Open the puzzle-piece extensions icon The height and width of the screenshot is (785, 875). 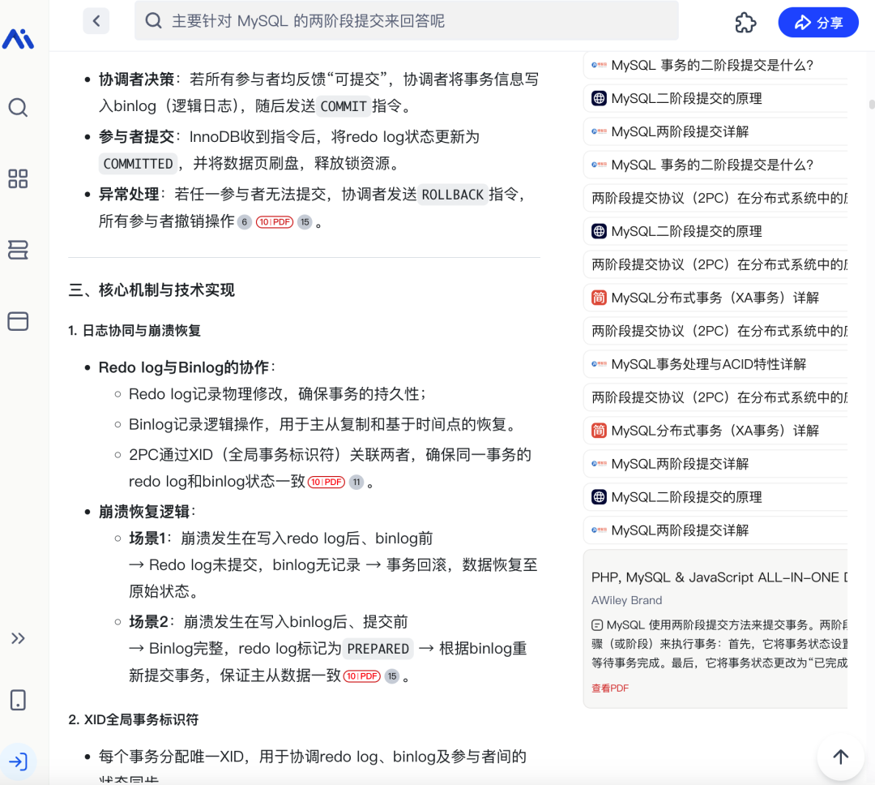745,23
